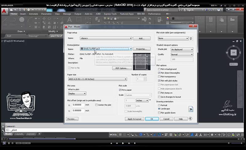Open Paper size dropdown ANSI A
The width and height of the screenshot is (246, 150).
[97, 79]
